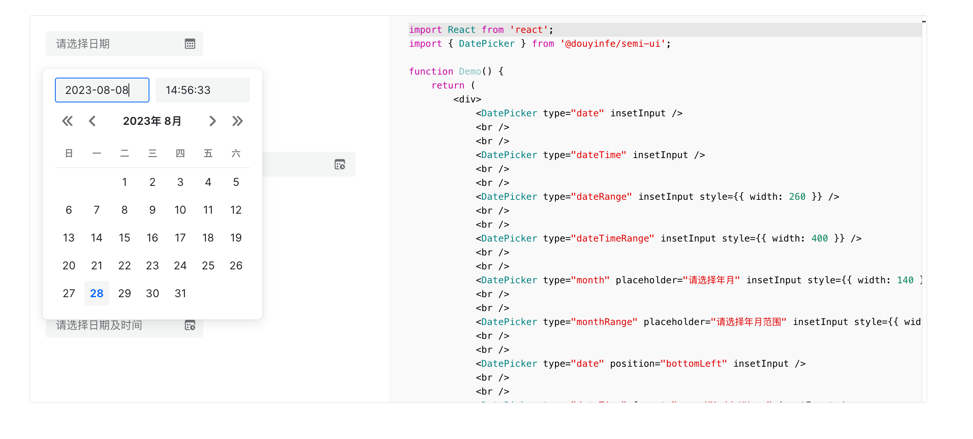The height and width of the screenshot is (439, 973).
Task: Advance to next month with right chevron
Action: pos(212,121)
